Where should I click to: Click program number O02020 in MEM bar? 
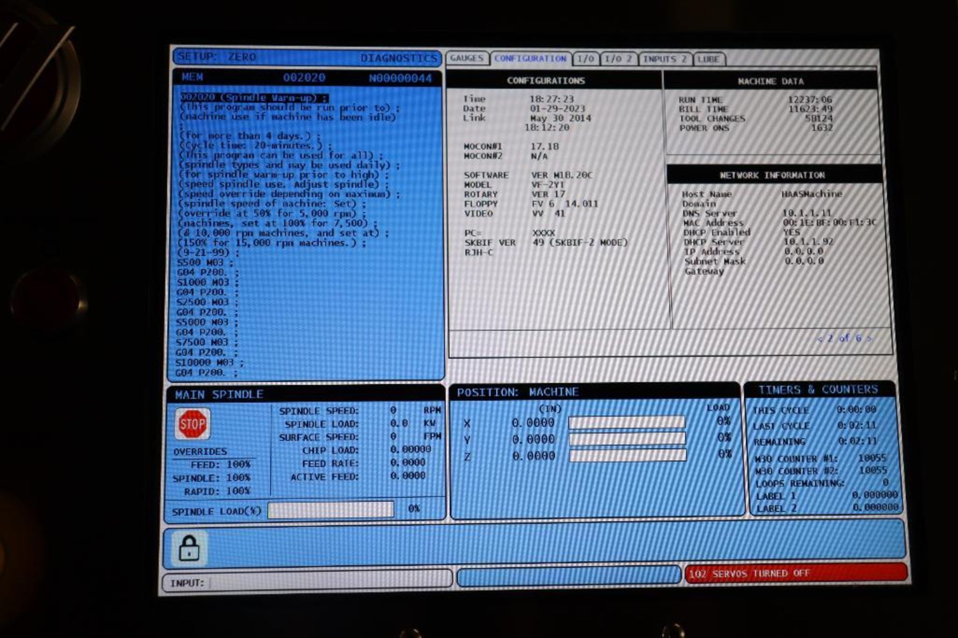pos(304,78)
